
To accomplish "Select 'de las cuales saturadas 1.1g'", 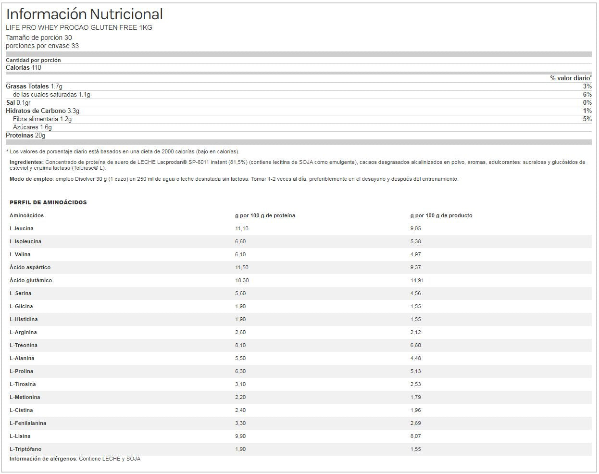I will (x=51, y=95).
